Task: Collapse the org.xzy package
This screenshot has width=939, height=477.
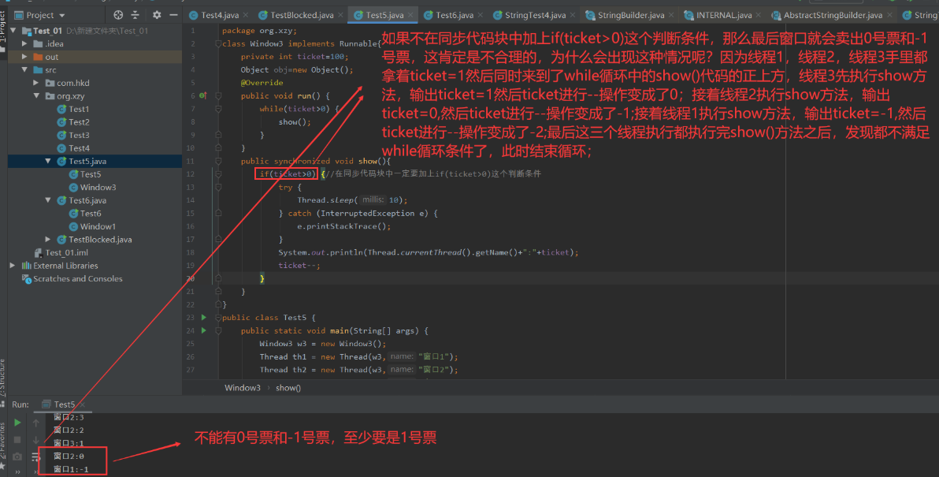Action: 36,96
